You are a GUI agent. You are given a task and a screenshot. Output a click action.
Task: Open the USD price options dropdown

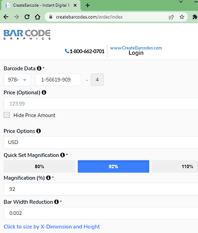[101, 142]
